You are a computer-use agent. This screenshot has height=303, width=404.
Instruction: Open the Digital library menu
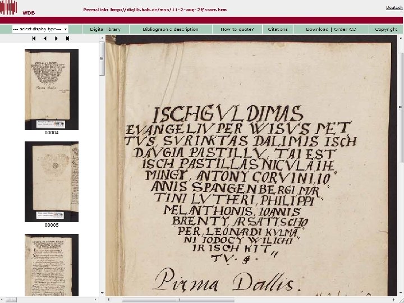[x=105, y=29]
